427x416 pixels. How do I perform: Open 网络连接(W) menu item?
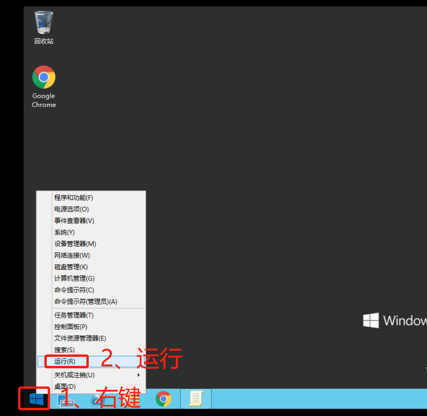point(72,255)
